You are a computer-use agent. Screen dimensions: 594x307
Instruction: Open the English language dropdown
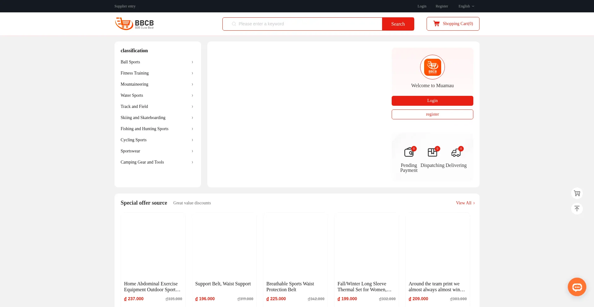tap(466, 6)
